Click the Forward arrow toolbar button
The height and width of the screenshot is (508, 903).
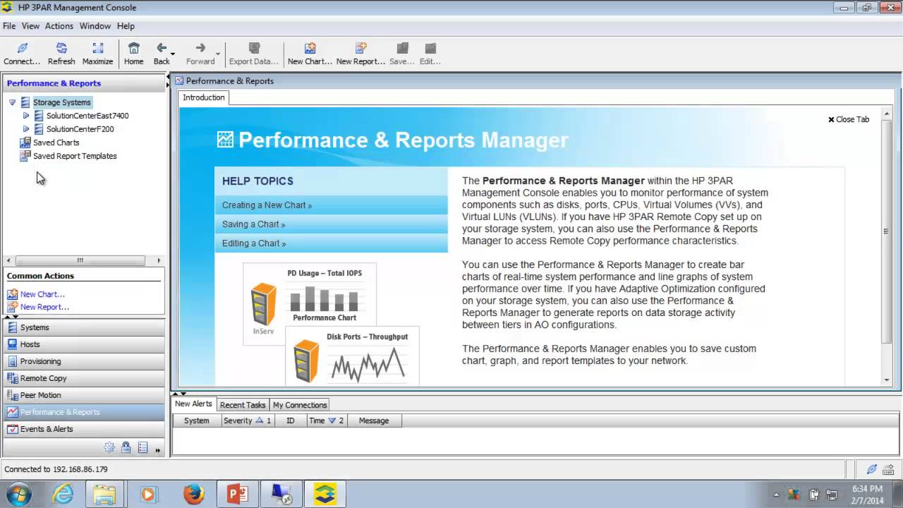click(200, 54)
